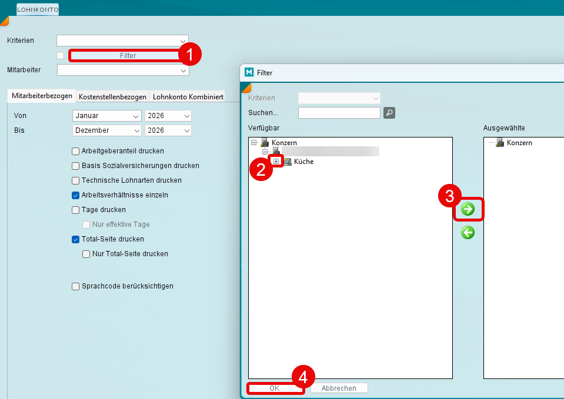
Task: Open the Bis month dropdown showing Dezember
Action: 107,130
